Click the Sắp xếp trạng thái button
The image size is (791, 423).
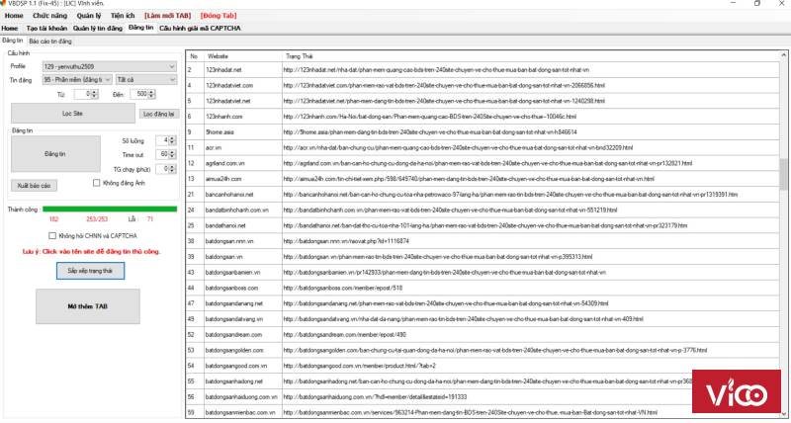tap(90, 269)
